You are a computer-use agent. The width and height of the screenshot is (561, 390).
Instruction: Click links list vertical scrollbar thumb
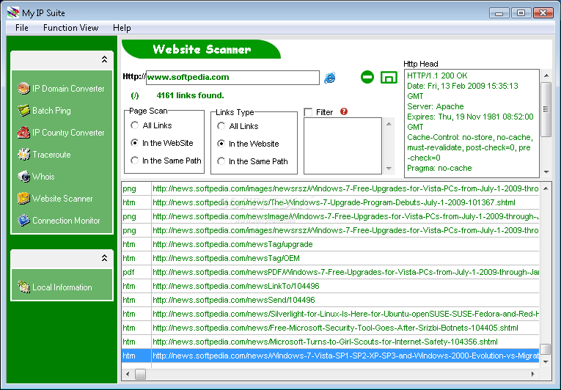click(546, 349)
